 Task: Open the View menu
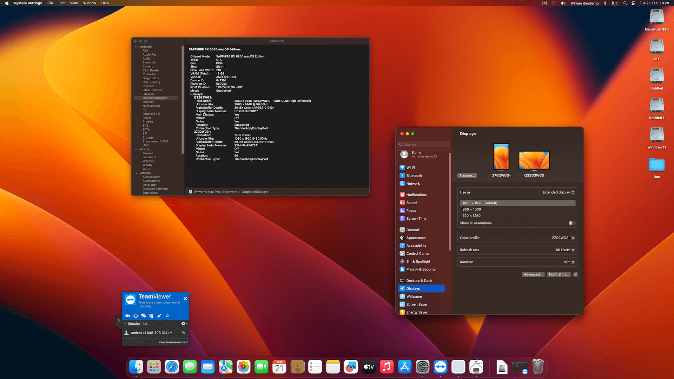tap(74, 3)
